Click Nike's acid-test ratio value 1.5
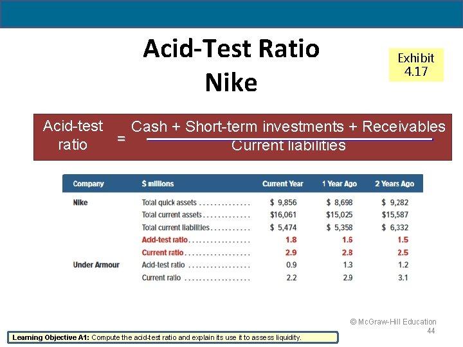Image resolution: width=463 pixels, height=347 pixels. pyautogui.click(x=403, y=240)
